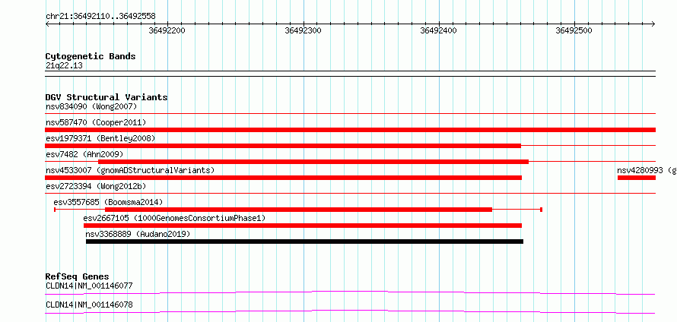677x322 pixels.
Task: Click the red nsv4533007 feature bar
Action: pyautogui.click(x=283, y=178)
